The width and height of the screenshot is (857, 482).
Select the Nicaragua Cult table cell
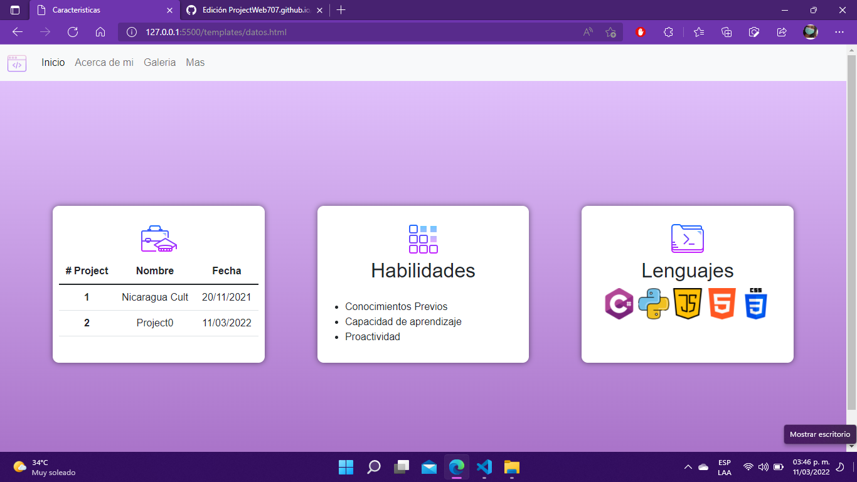[155, 297]
